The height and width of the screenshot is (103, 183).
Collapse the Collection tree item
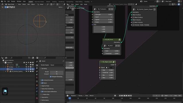point(3,63)
